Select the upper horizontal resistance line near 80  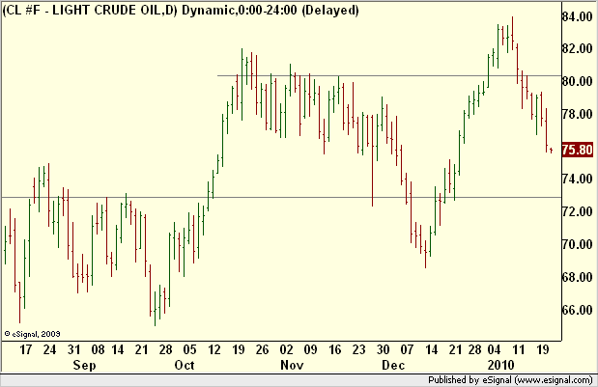pos(389,76)
